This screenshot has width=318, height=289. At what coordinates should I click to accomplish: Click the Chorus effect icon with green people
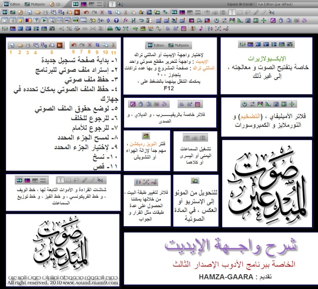pyautogui.click(x=110, y=29)
